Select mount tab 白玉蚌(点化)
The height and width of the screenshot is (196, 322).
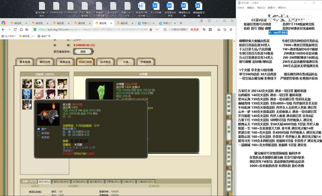pos(79,182)
